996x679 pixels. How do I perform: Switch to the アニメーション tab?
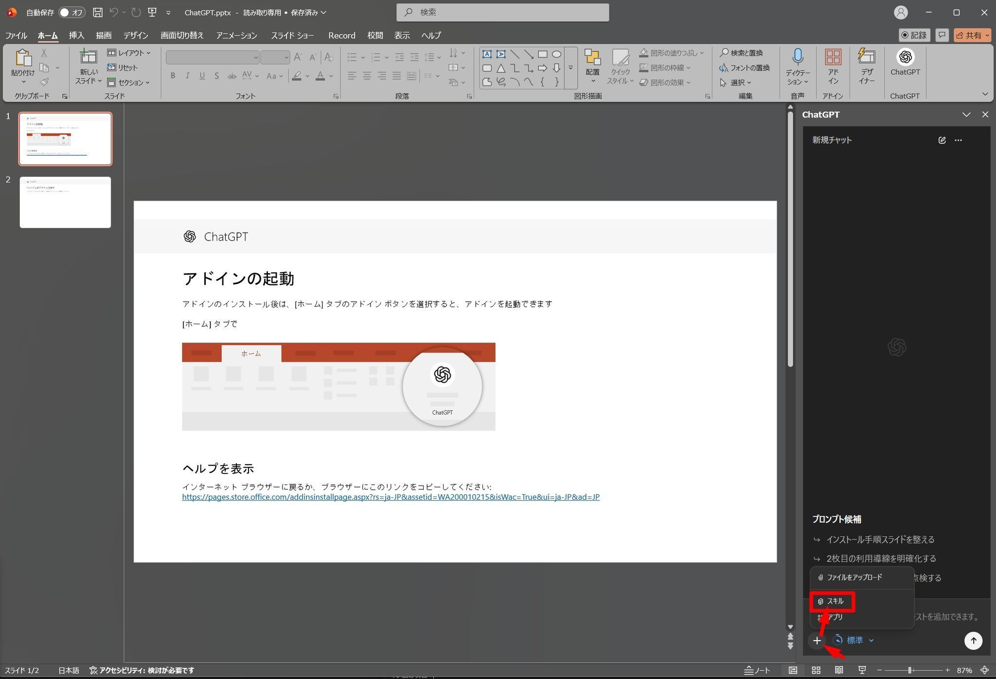coord(237,35)
